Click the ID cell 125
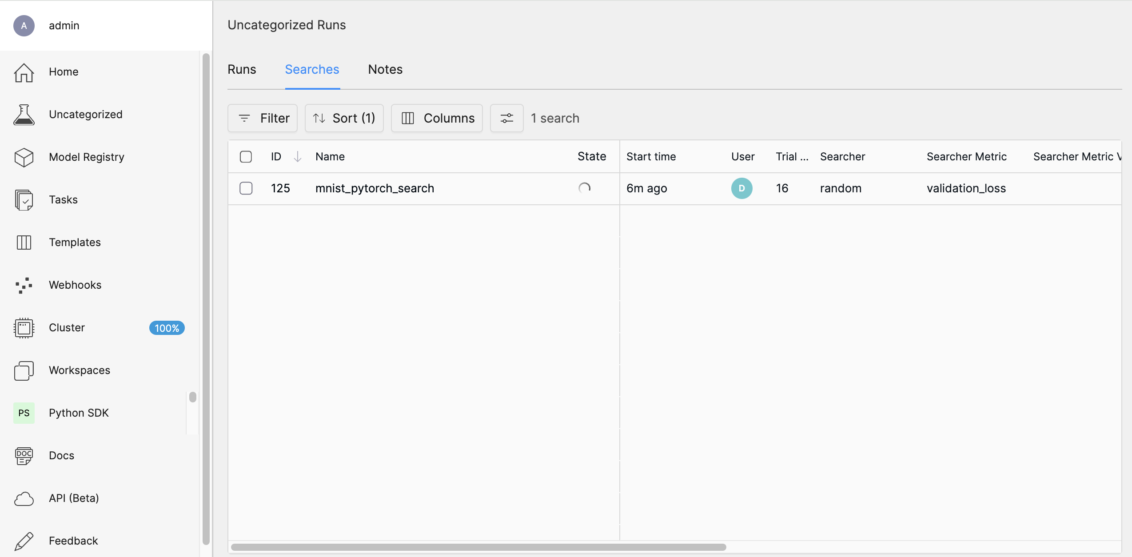Screen dimensions: 1132x557 coord(280,188)
